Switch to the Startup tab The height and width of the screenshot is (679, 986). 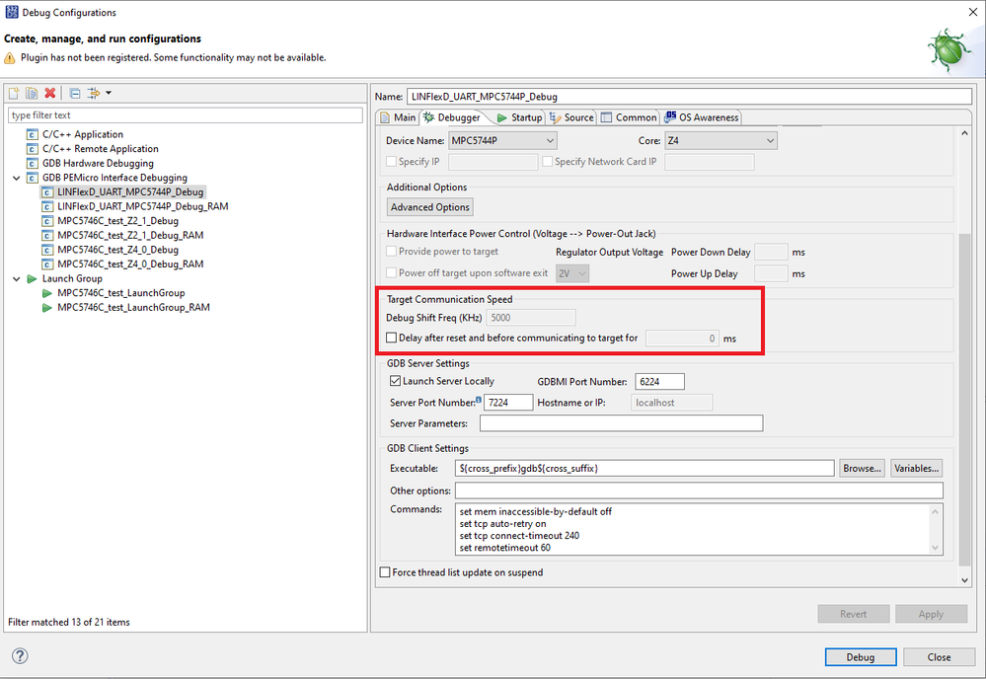523,116
